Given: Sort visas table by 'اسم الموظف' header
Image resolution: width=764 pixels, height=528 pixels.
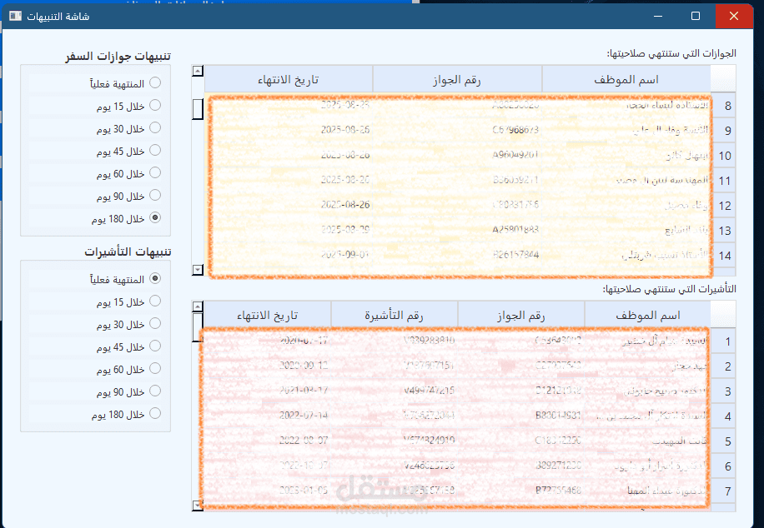Looking at the screenshot, I should click(x=647, y=316).
